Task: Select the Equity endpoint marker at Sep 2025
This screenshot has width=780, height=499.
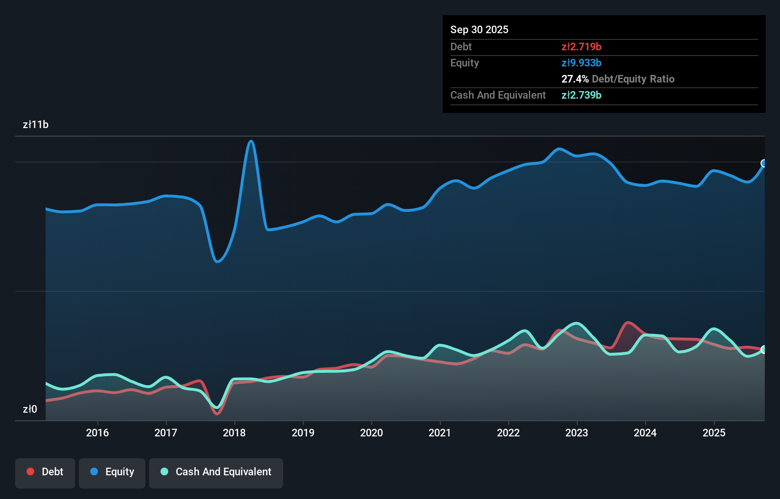Action: click(764, 163)
